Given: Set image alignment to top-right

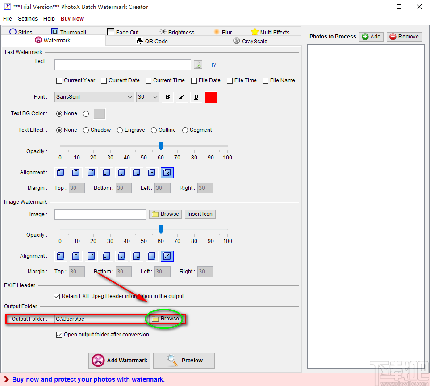Looking at the screenshot, I should pyautogui.click(x=91, y=256).
